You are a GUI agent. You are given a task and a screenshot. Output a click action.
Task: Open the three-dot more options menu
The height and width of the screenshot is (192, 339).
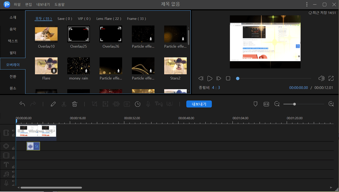click(307, 4)
